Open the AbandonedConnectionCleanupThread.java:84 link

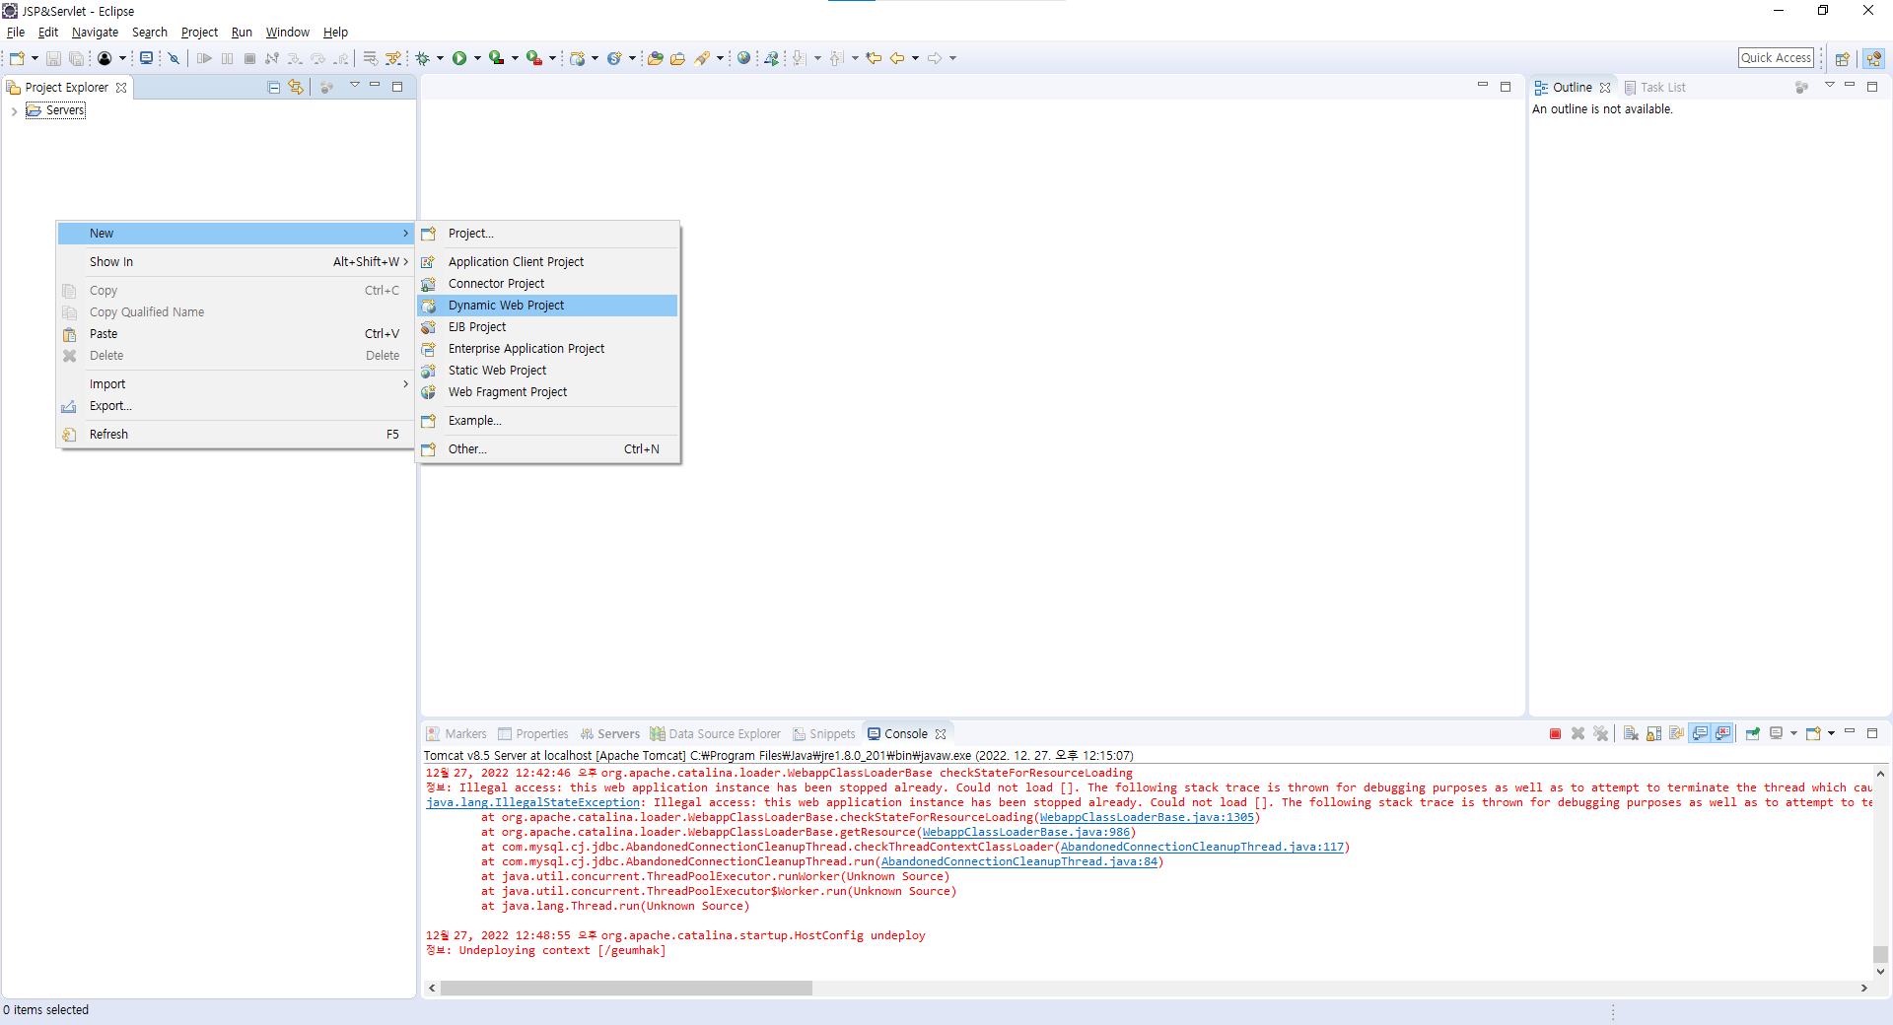coord(1018,862)
